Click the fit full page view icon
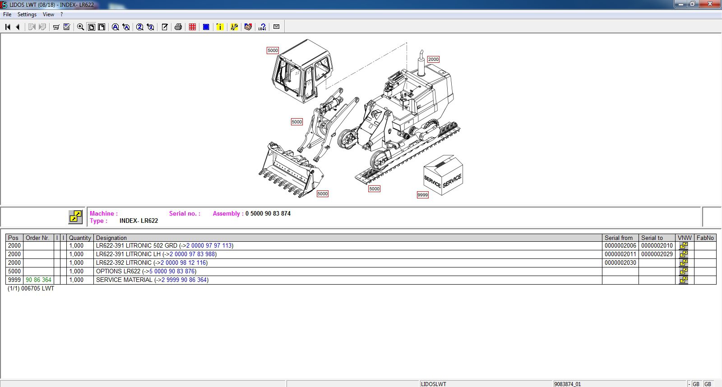This screenshot has height=387, width=722. click(x=92, y=27)
